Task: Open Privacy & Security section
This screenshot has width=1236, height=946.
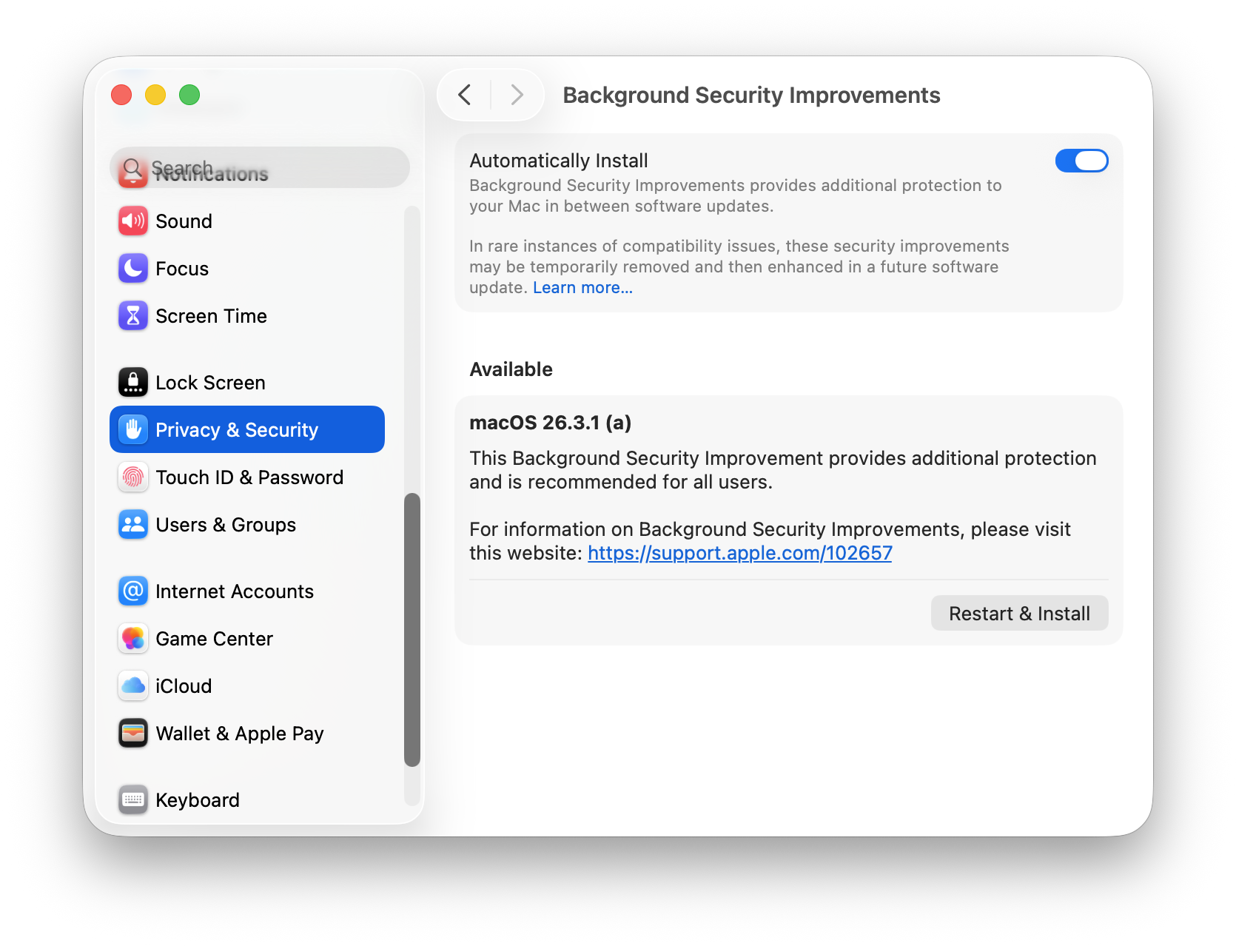Action: [x=236, y=429]
